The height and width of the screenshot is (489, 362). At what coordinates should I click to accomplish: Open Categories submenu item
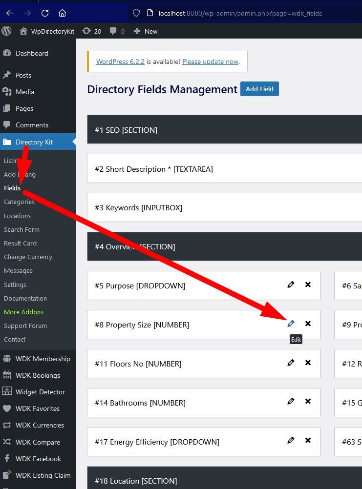(x=19, y=202)
